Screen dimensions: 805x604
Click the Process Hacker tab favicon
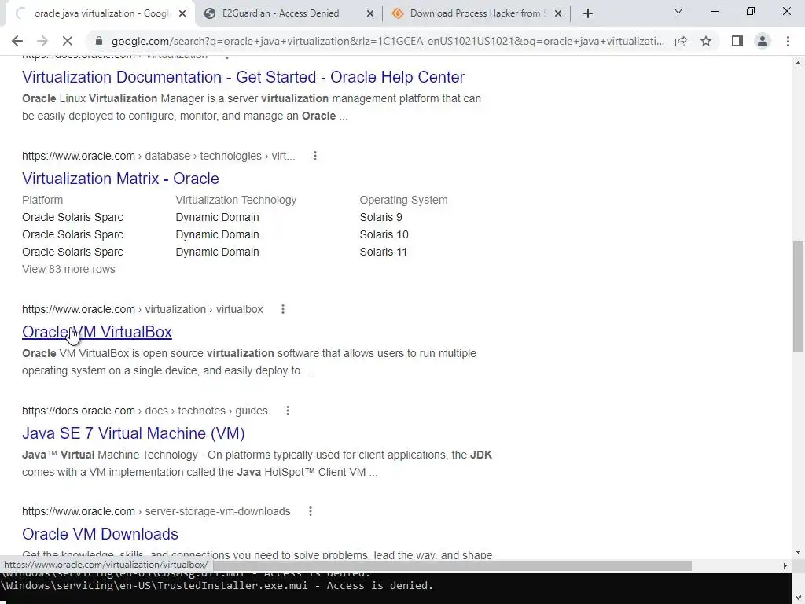(x=397, y=14)
